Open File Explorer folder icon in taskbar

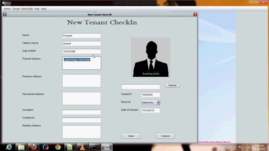(21, 147)
